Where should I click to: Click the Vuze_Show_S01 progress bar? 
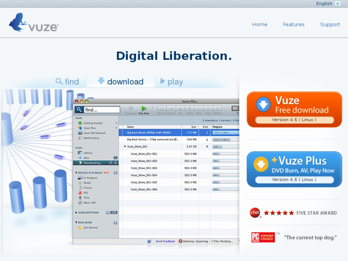coord(226,147)
